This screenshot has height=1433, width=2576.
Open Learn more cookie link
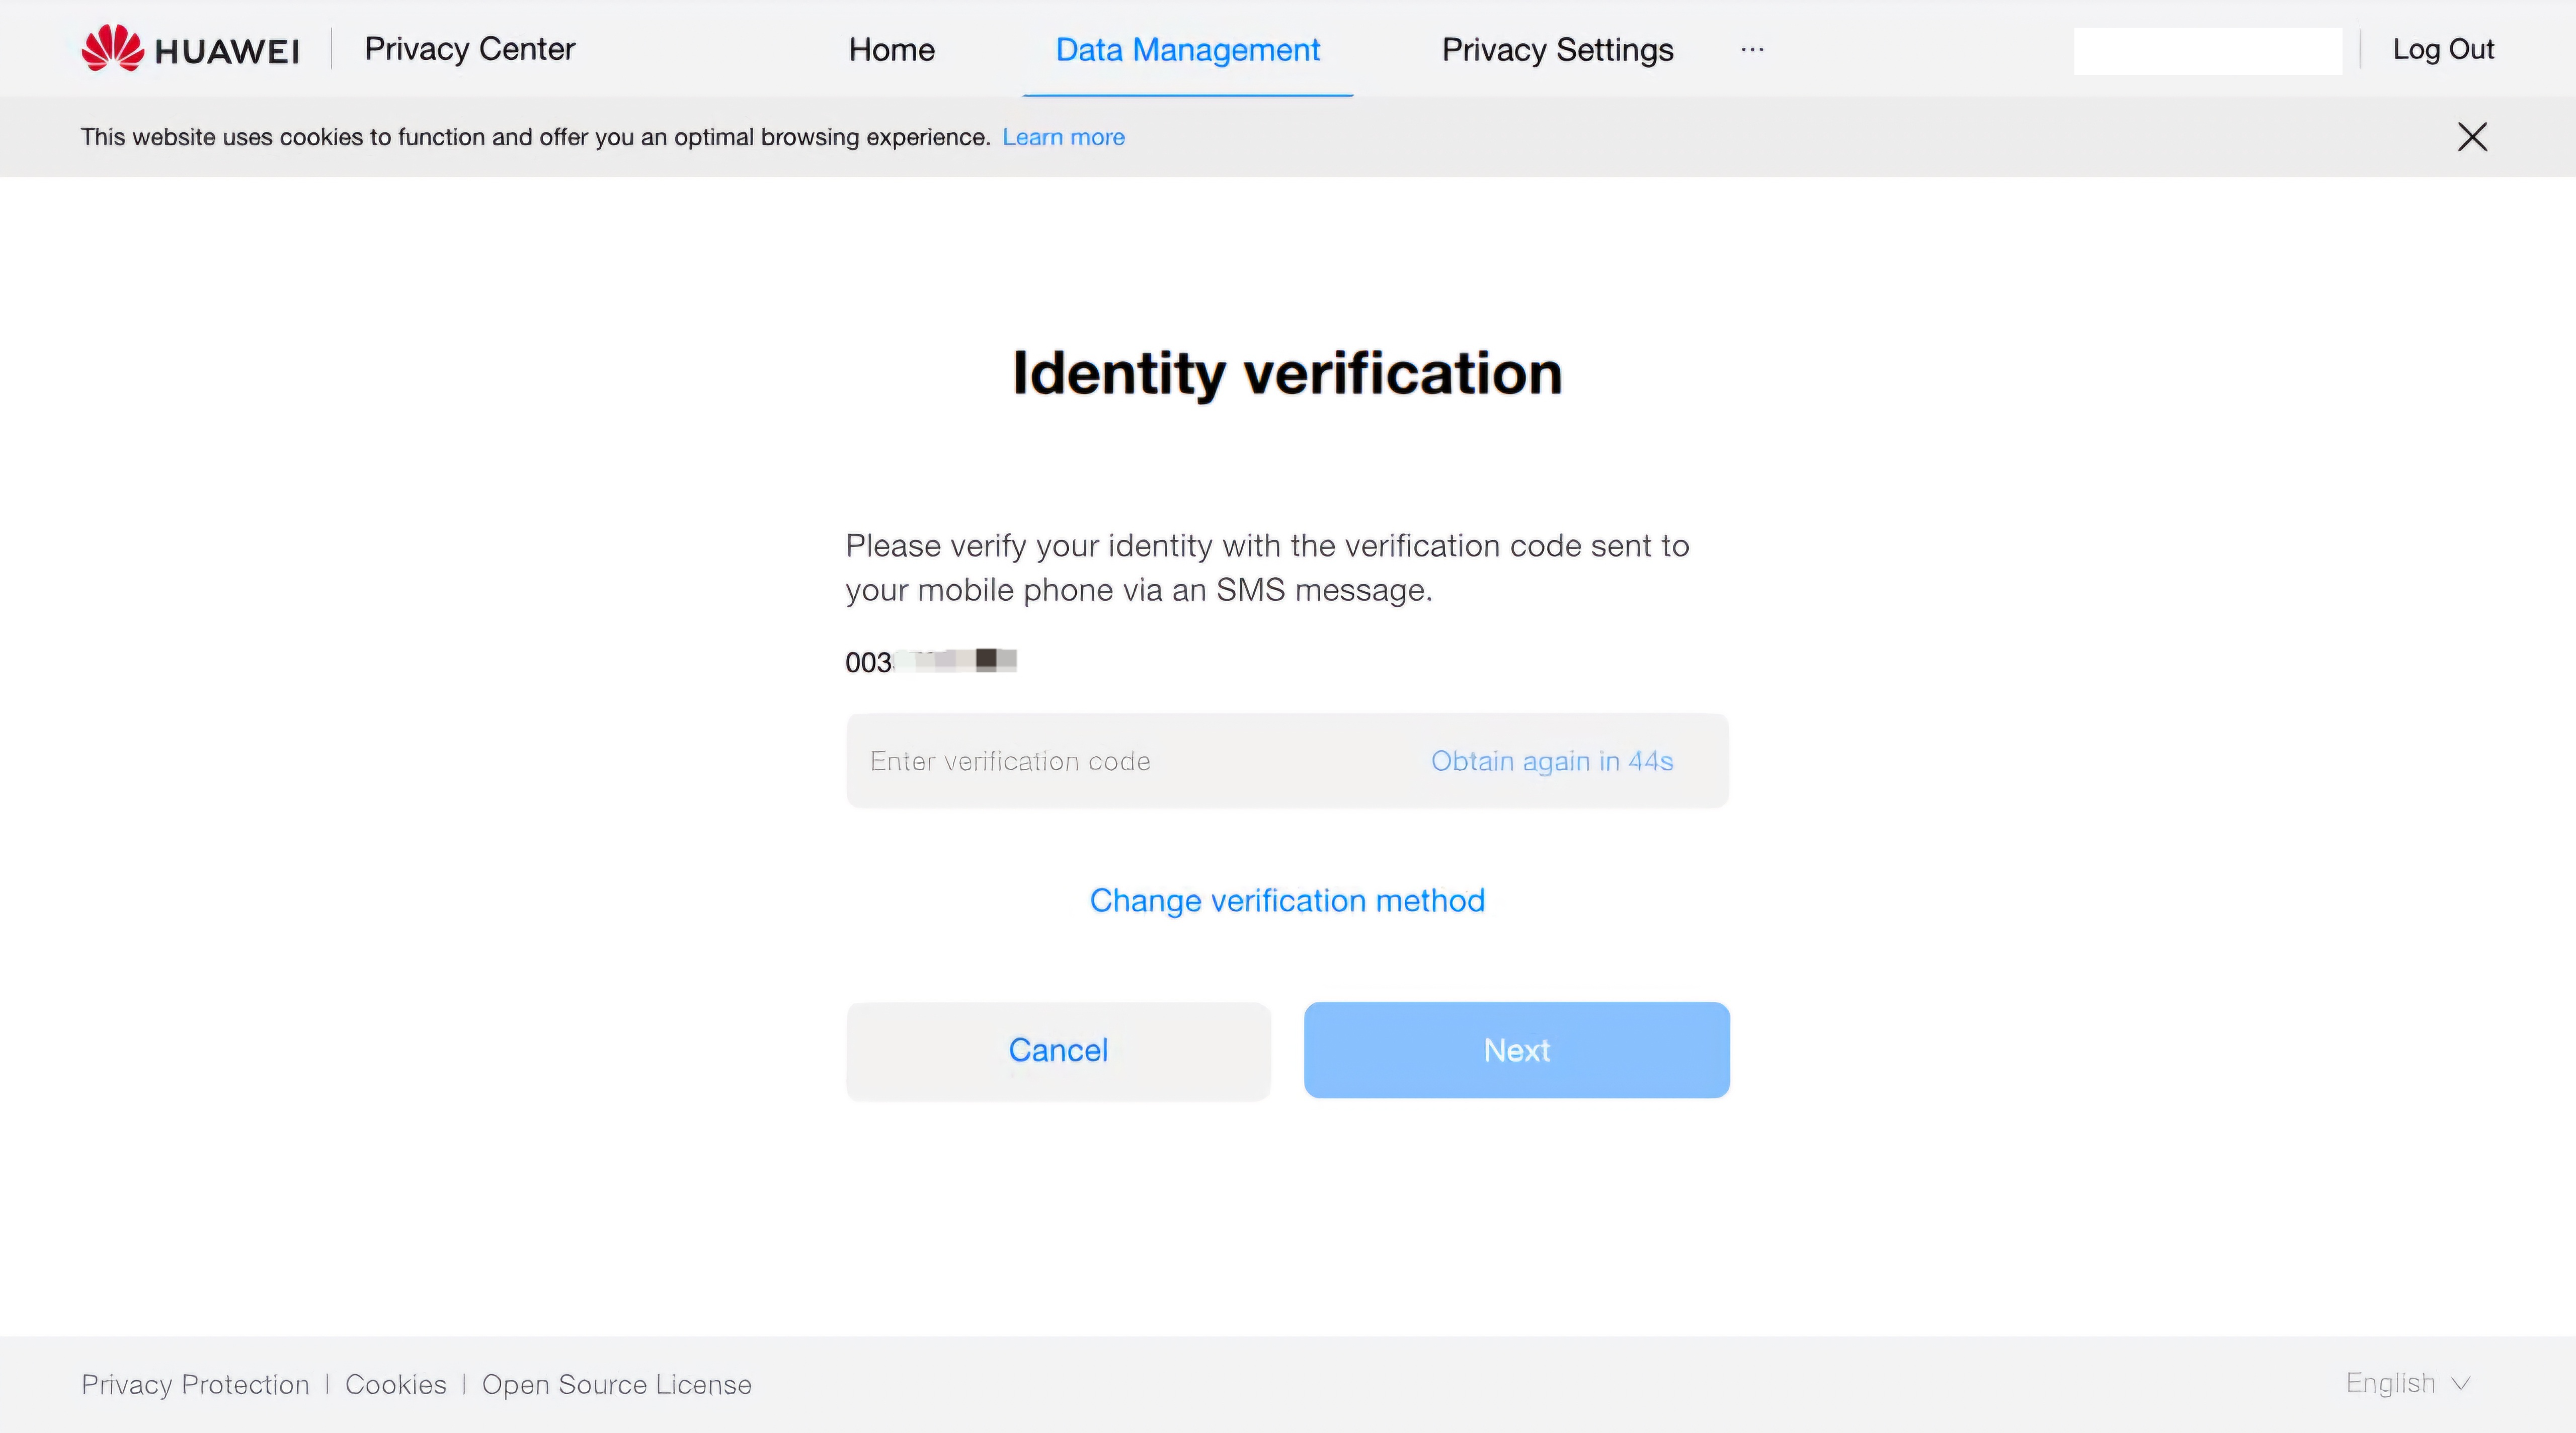pos(1063,137)
